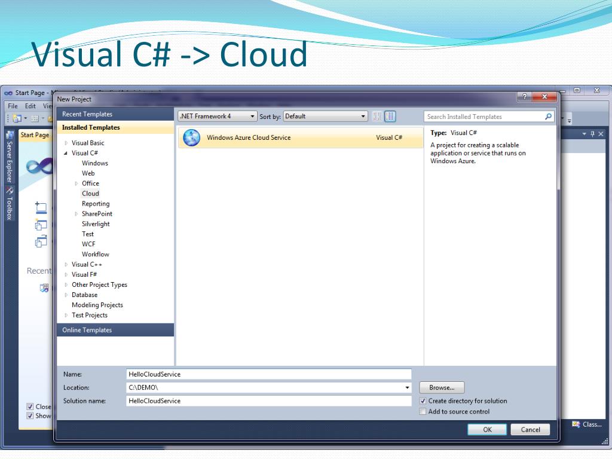Switch to the Start Page tab

point(35,135)
